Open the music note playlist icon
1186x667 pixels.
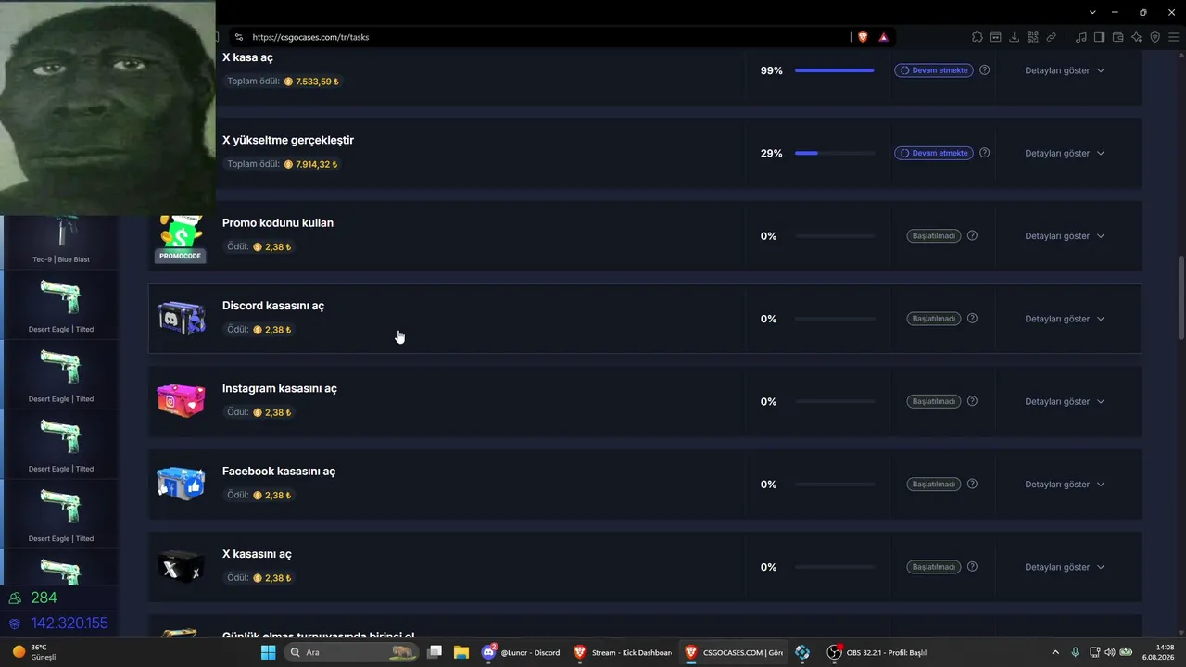click(1081, 37)
